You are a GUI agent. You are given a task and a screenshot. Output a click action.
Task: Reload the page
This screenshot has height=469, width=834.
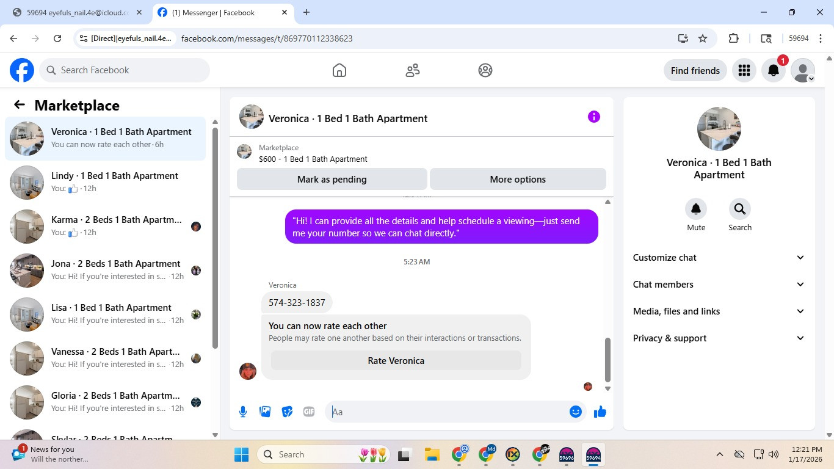(x=57, y=38)
